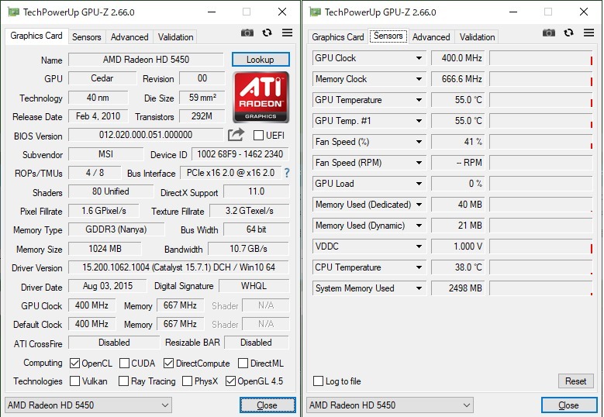Toggle the PhysX checkbox
This screenshot has width=604, height=417.
point(187,381)
